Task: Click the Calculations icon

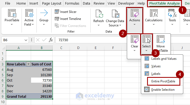Action: [x=154, y=13]
